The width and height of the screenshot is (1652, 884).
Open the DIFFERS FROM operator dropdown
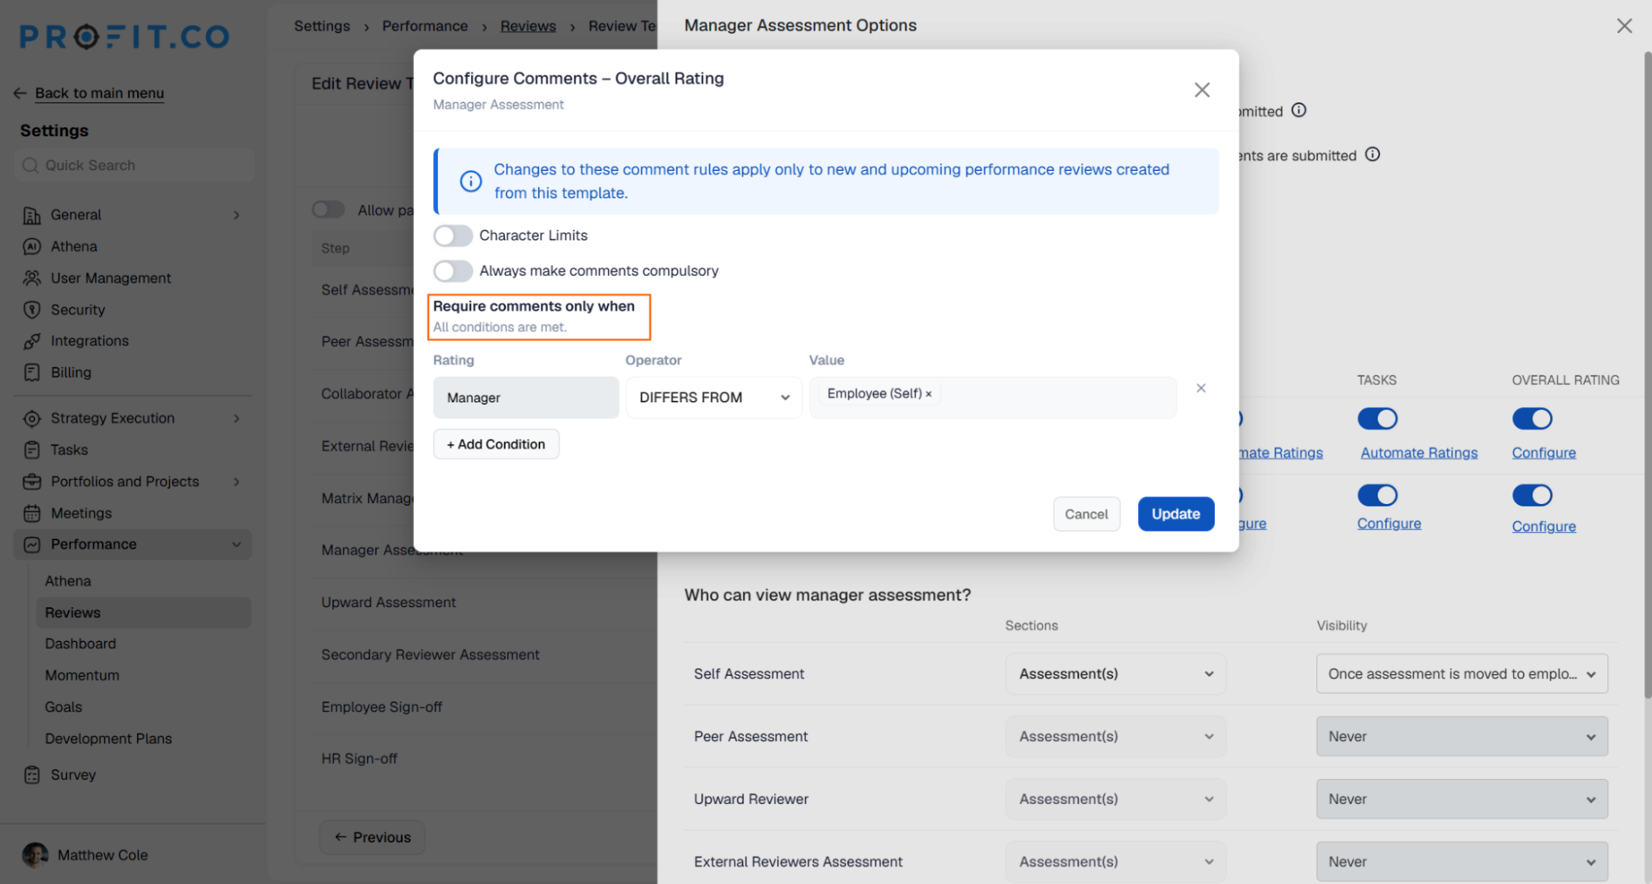[714, 397]
